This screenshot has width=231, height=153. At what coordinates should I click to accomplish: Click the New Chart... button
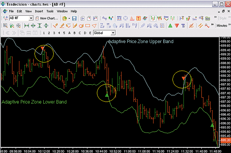point(47,18)
